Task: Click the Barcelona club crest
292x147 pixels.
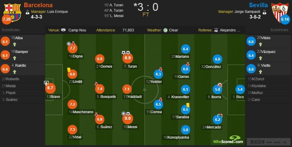Action: click(12, 12)
